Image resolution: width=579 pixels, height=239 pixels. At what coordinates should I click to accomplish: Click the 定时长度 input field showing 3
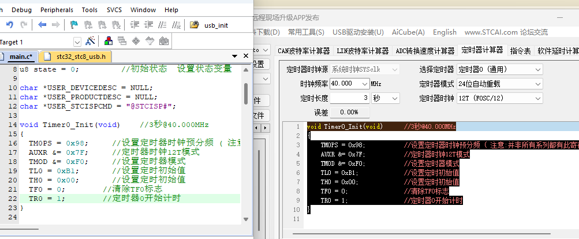pyautogui.click(x=350, y=98)
